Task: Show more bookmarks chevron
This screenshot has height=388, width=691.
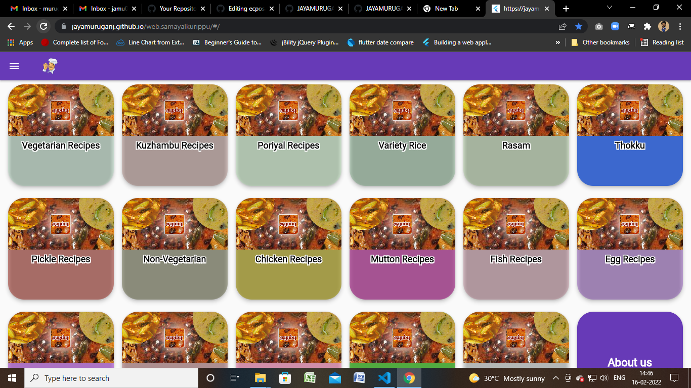Action: point(558,42)
